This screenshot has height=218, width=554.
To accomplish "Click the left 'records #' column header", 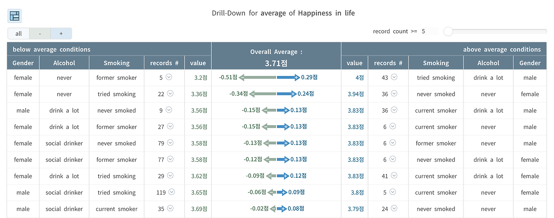I will (x=164, y=63).
